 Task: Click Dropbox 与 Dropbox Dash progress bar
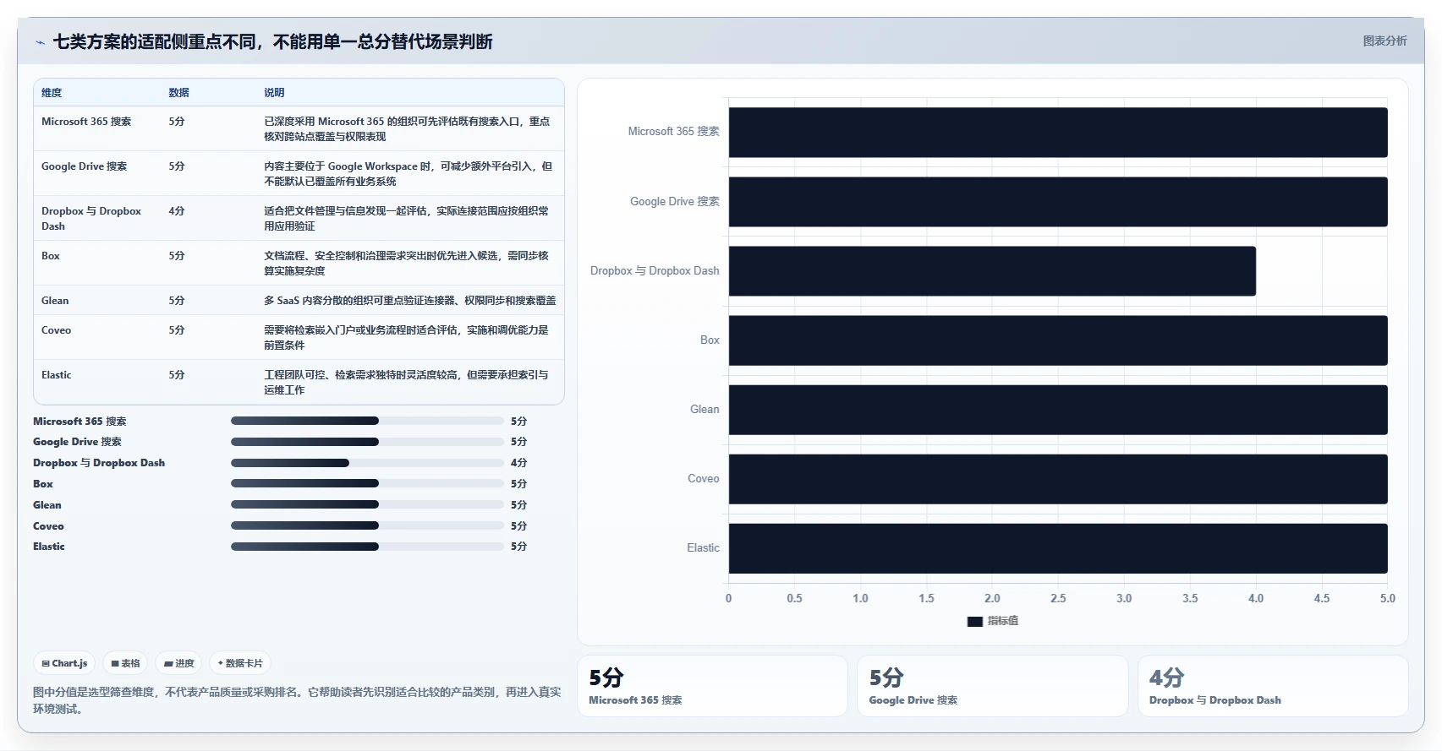367,463
